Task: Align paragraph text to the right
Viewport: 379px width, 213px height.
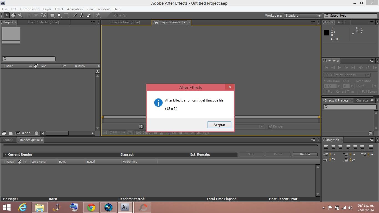Action: point(340,147)
